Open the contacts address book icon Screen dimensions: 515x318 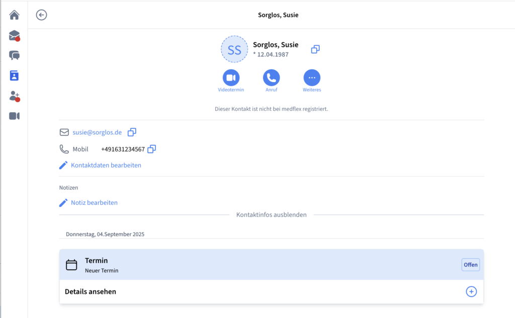(14, 75)
